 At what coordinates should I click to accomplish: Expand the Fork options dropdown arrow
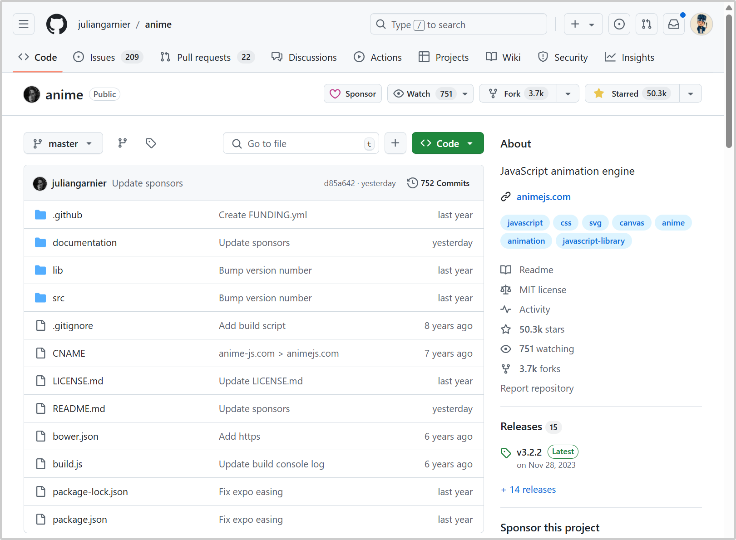[568, 94]
